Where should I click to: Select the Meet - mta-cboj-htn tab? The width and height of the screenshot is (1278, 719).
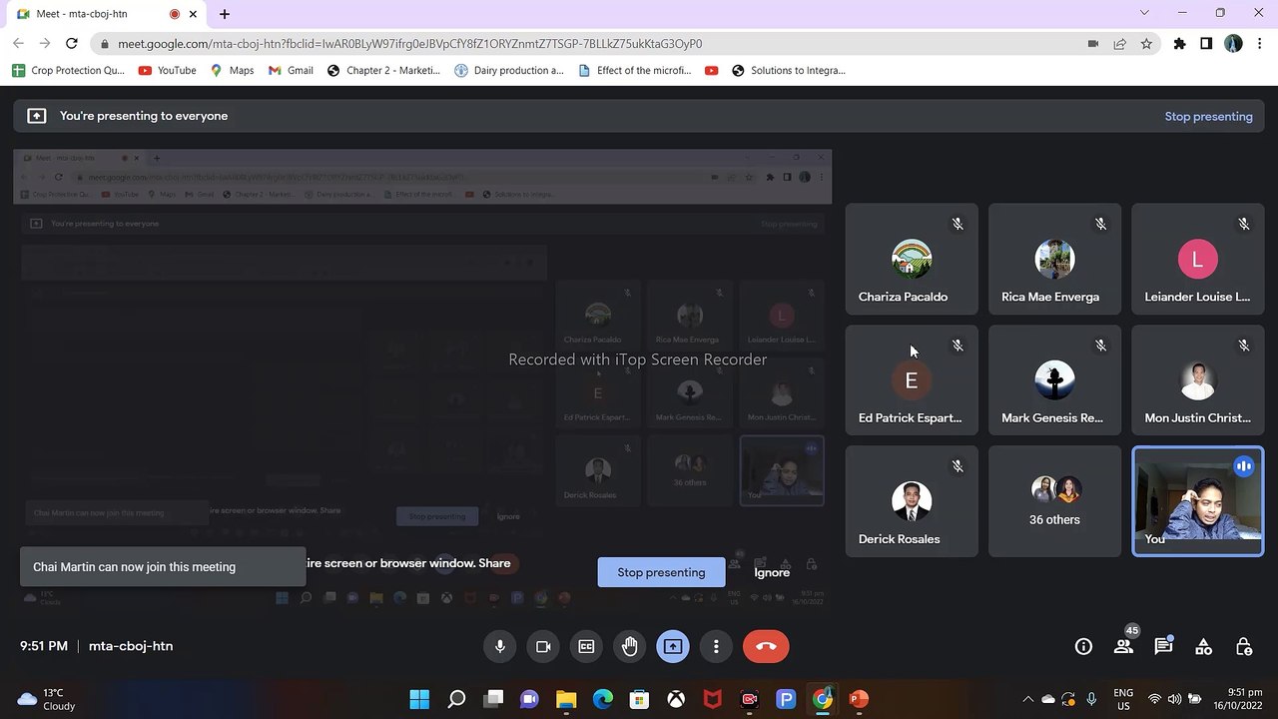point(104,14)
